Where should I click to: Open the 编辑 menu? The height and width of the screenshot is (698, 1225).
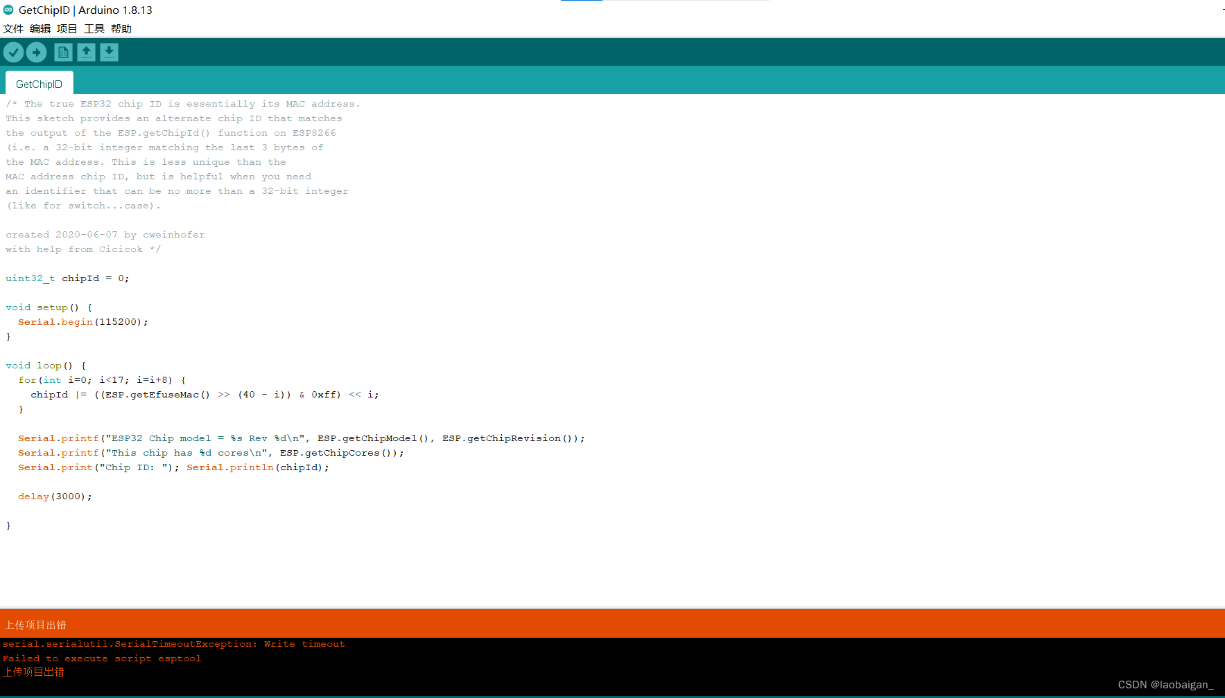tap(40, 28)
